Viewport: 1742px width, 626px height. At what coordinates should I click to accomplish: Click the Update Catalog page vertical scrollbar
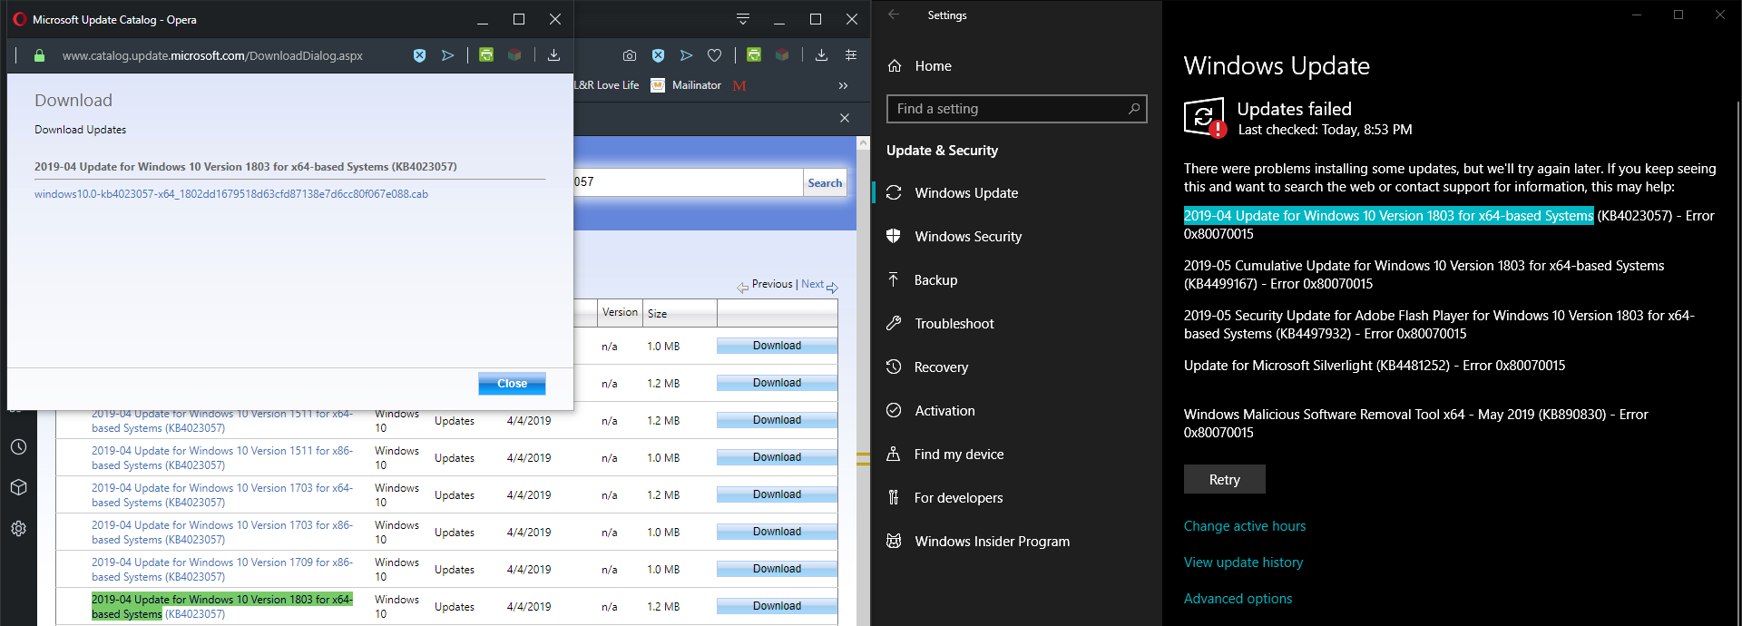click(863, 381)
